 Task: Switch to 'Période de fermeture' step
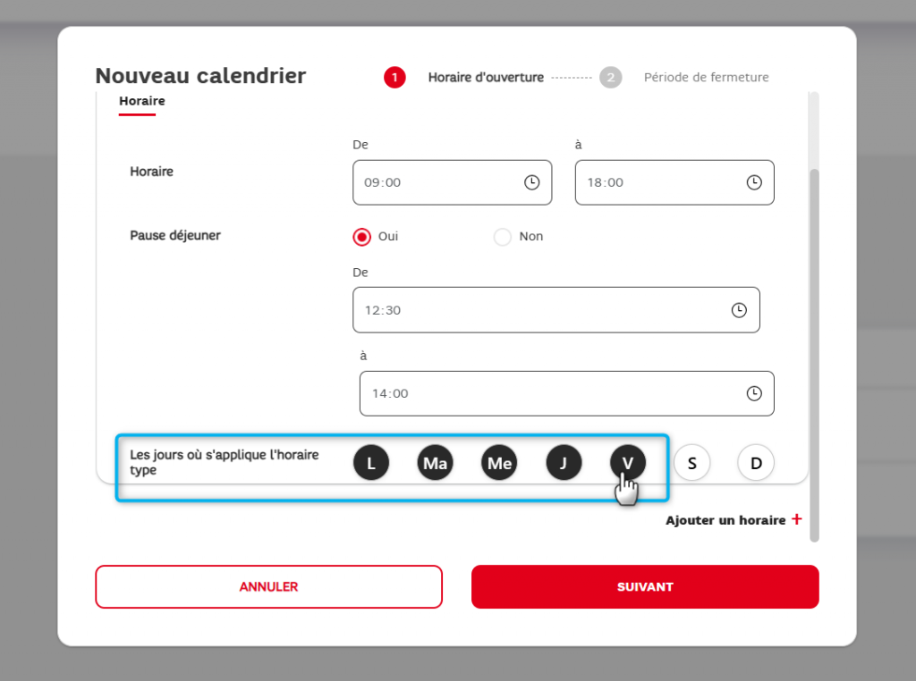706,78
